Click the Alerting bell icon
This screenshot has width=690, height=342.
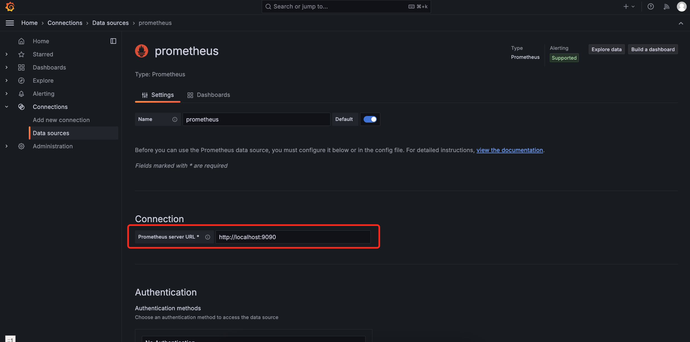[21, 94]
